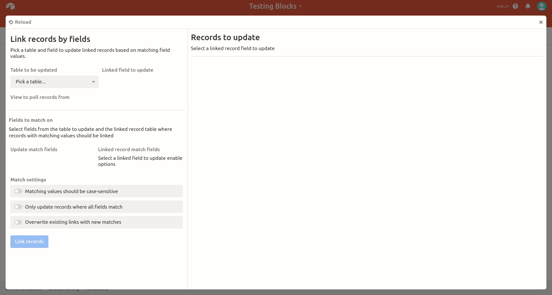Viewport: 552px width, 295px height.
Task: Click the Link records button
Action: [x=29, y=241]
